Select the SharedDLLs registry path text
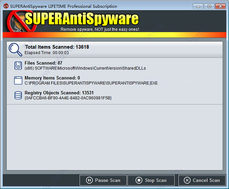Image resolution: width=229 pixels, height=189 pixels. tap(85, 68)
